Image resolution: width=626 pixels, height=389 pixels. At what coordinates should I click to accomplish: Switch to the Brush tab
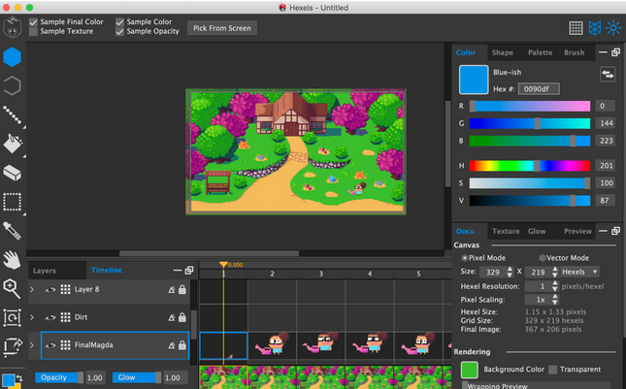click(x=575, y=52)
